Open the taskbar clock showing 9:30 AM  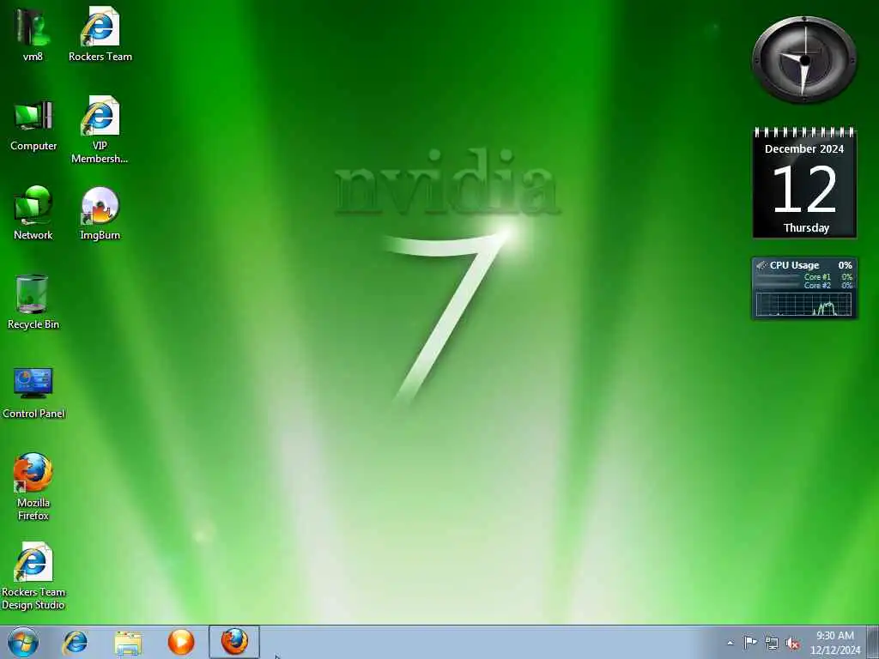point(835,643)
